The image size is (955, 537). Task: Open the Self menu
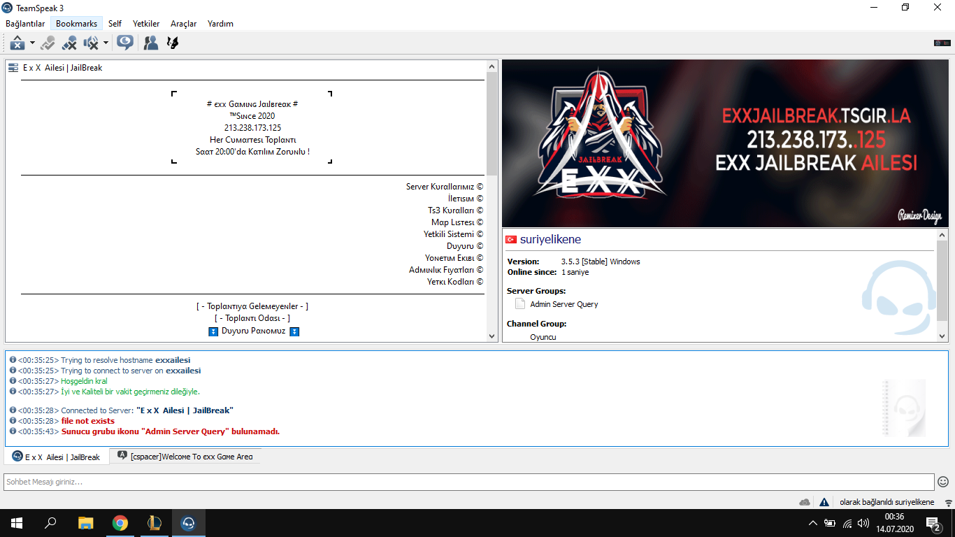coord(115,24)
